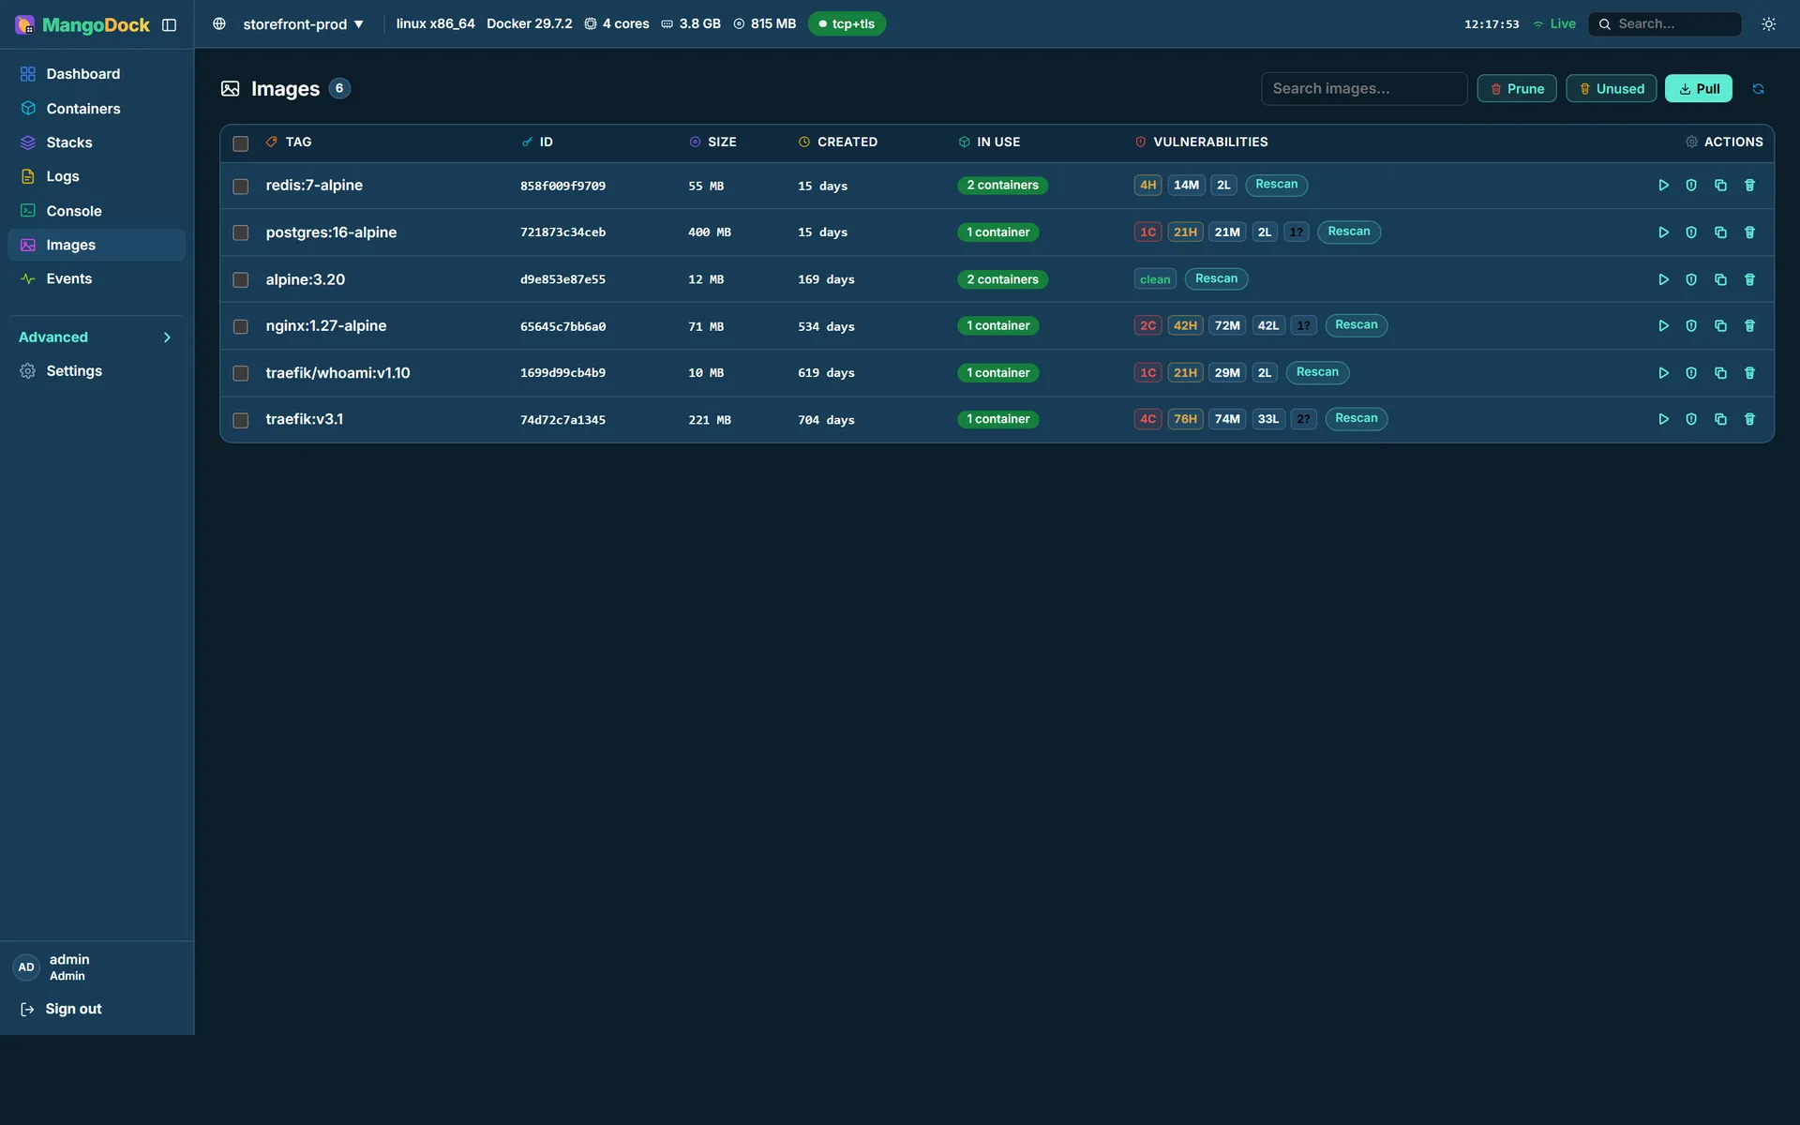The height and width of the screenshot is (1125, 1800).
Task: Check the redis:7-alpine row checkbox
Action: tap(241, 187)
